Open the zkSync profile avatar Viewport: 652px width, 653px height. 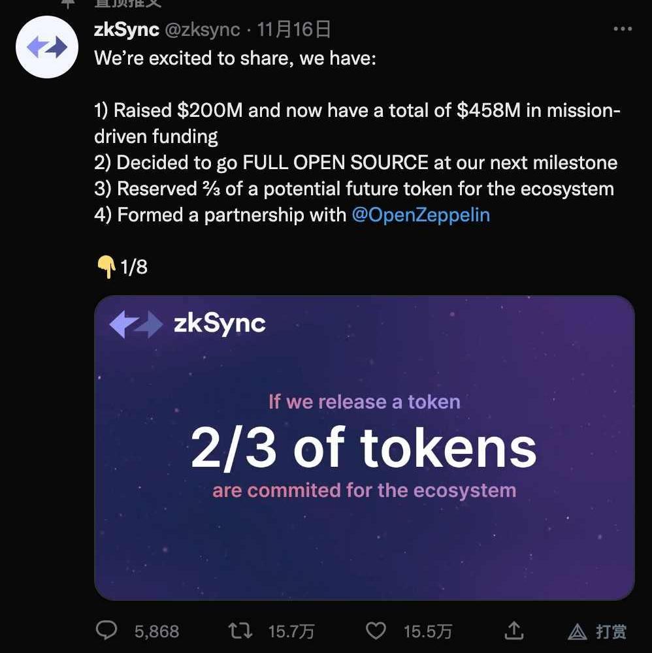tap(47, 48)
